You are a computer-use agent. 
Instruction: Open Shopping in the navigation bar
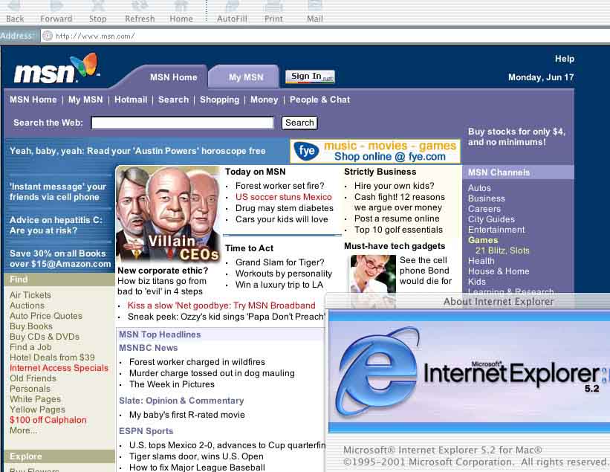point(219,100)
